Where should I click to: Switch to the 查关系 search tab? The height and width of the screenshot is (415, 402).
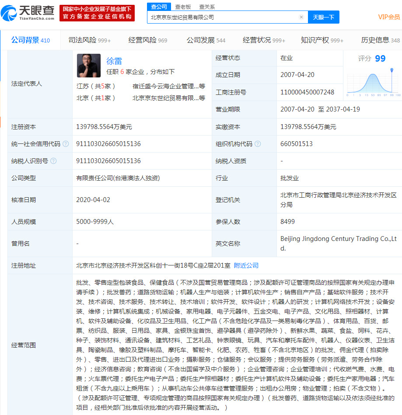point(207,7)
